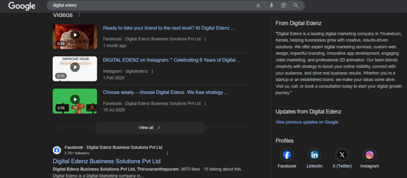Click 'Instagram · digitaledenz' source text

pos(125,71)
